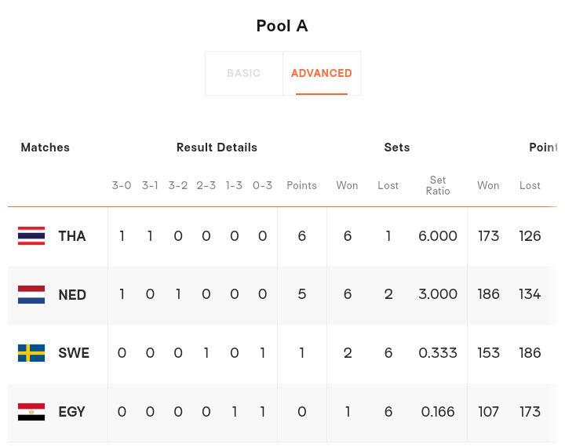Click Netherlands' points value 5

302,294
